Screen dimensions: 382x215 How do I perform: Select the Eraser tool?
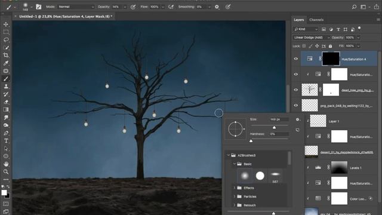6,102
